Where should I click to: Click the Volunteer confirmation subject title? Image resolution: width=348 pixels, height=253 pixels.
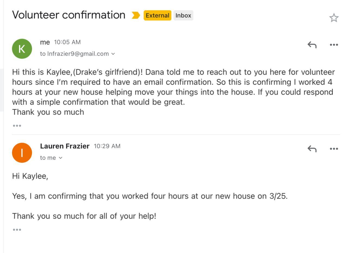tap(69, 15)
